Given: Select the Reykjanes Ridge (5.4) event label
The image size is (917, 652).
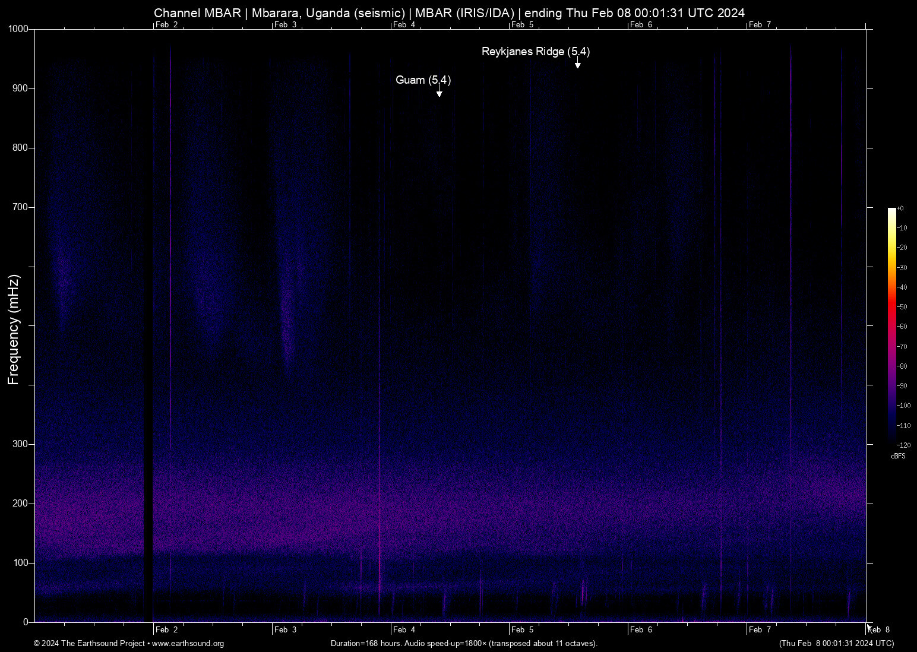Looking at the screenshot, I should pos(535,52).
